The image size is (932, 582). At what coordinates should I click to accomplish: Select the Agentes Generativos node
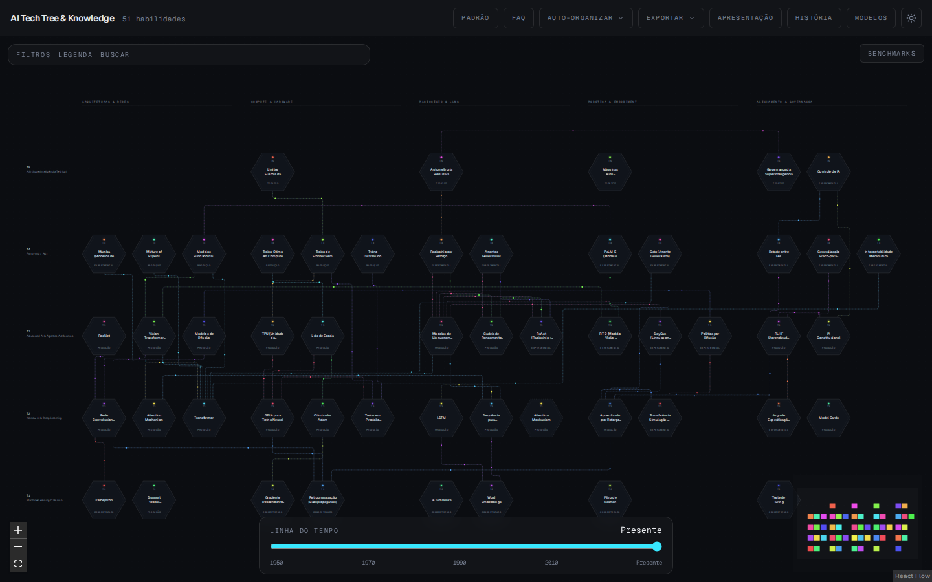(x=491, y=254)
